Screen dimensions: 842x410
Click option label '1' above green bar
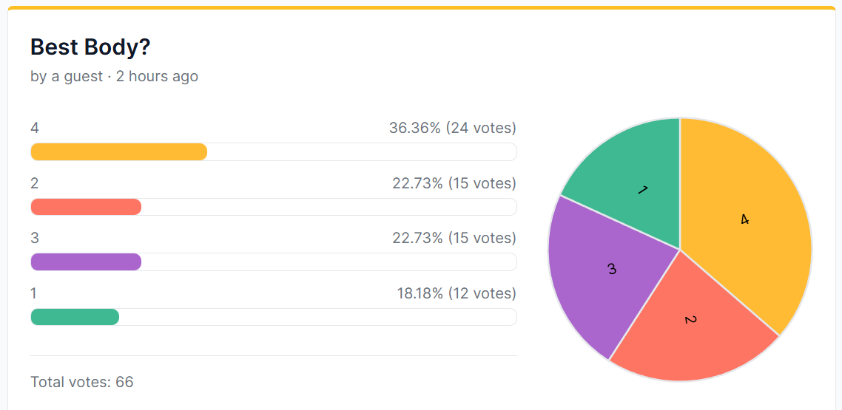(34, 293)
